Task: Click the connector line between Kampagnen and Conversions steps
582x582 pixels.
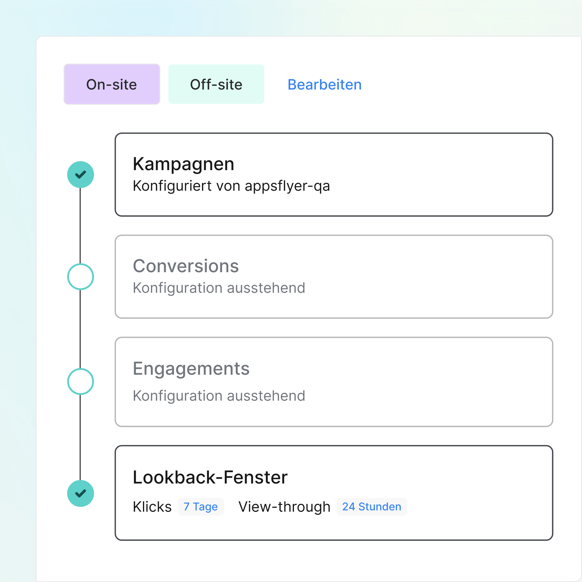Action: 80,226
